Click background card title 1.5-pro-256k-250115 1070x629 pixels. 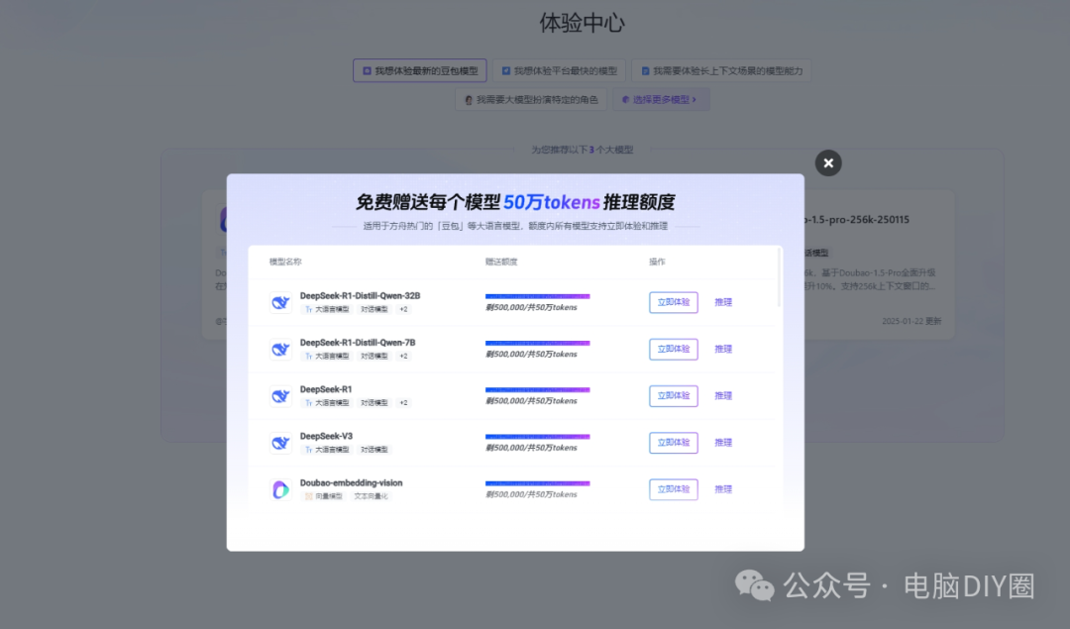coord(857,220)
